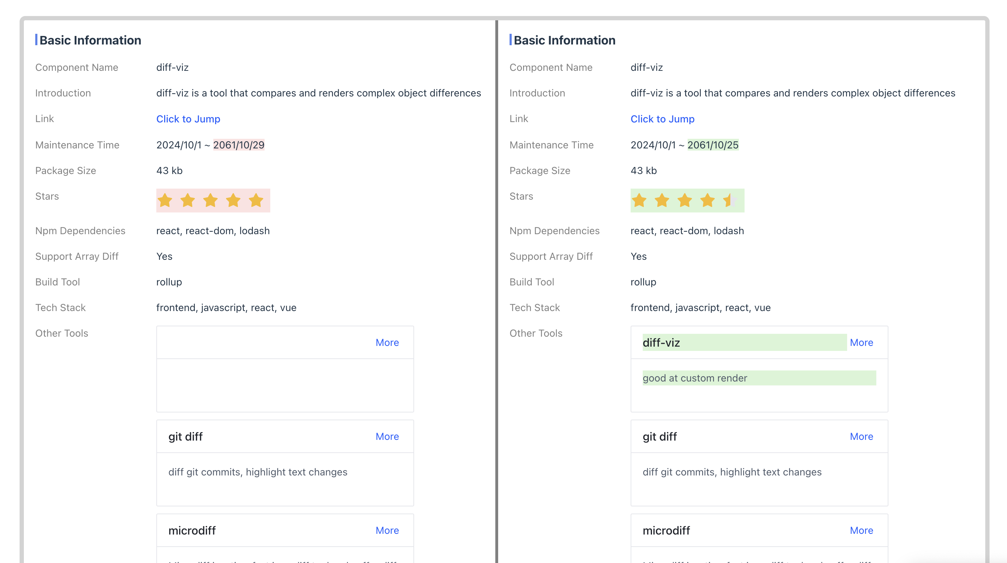Screen dimensions: 1007x563
Task: Click the third star in left panel
Action: point(210,200)
